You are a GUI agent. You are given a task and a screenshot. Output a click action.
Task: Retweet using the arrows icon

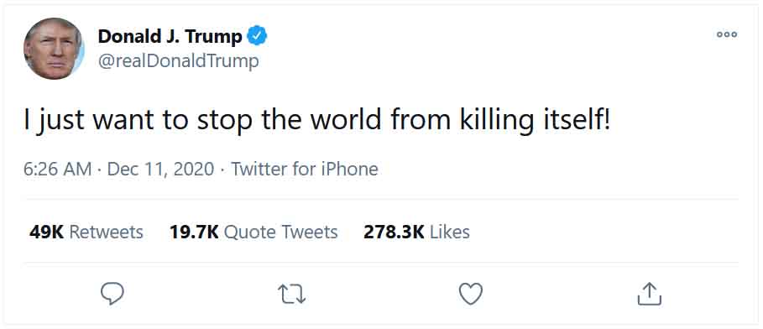point(291,295)
